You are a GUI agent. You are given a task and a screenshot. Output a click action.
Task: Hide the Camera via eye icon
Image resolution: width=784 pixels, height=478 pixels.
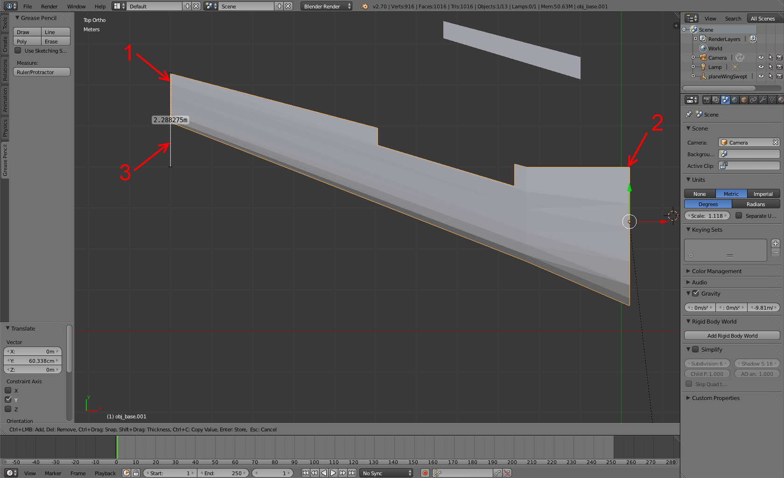tap(761, 57)
